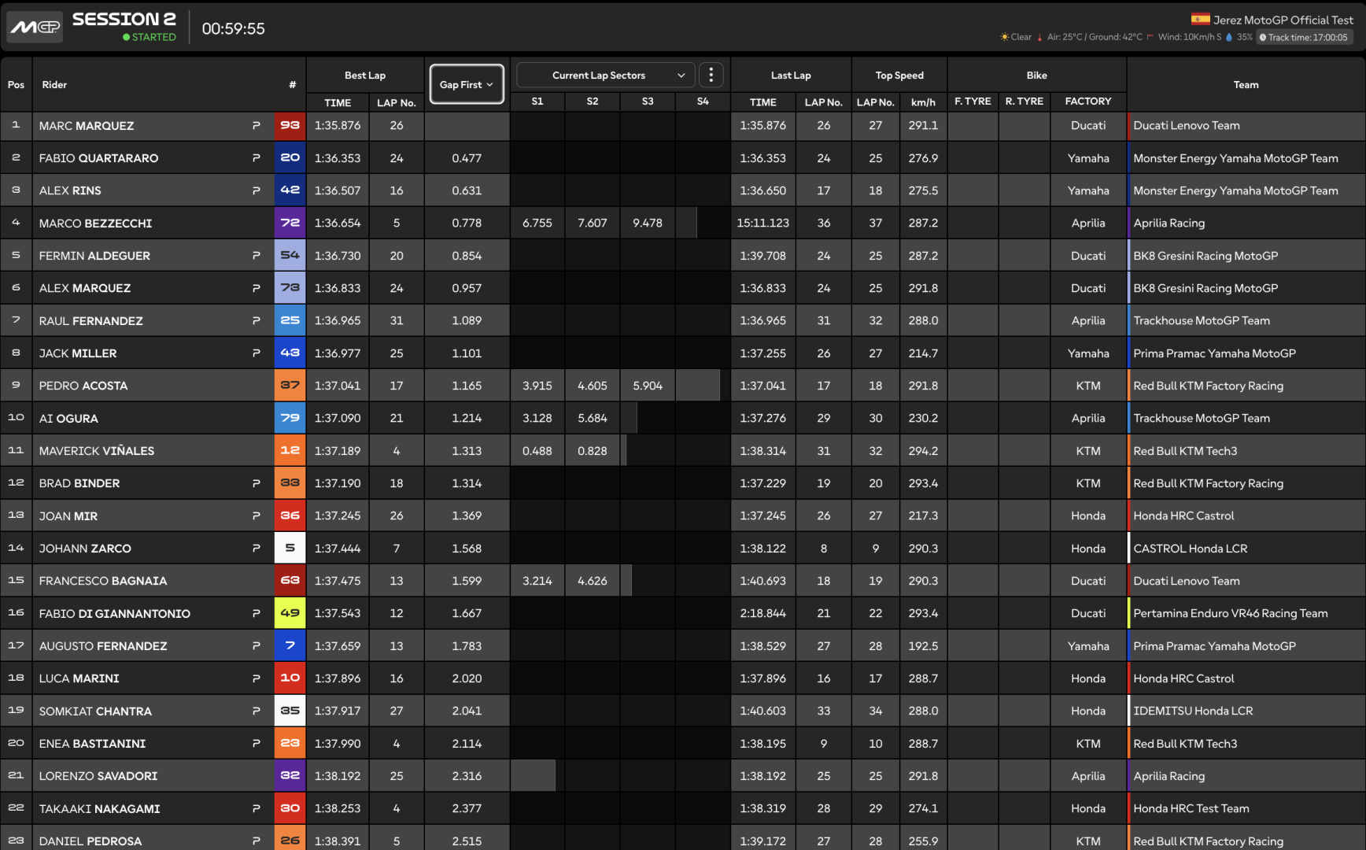Click the STARTED session status
The width and height of the screenshot is (1366, 850).
(150, 37)
